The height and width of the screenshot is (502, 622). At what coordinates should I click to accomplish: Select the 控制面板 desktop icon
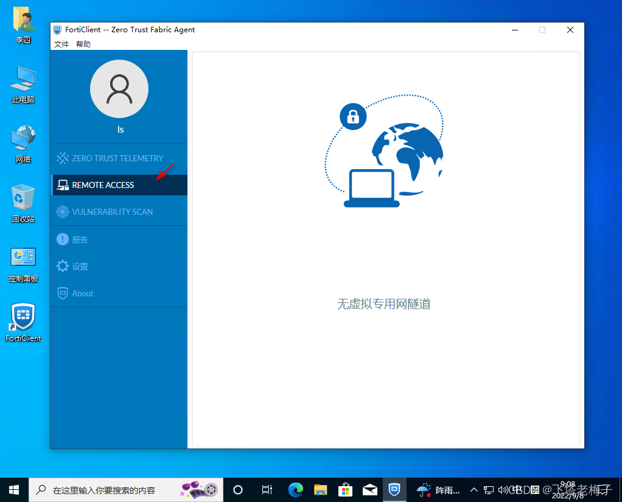coord(23,265)
